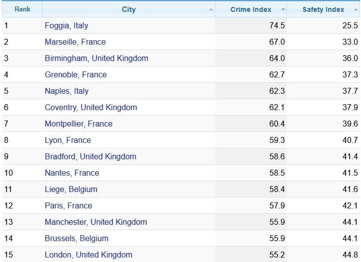Click the sort arrow in City header
361x262 pixels.
coord(211,9)
